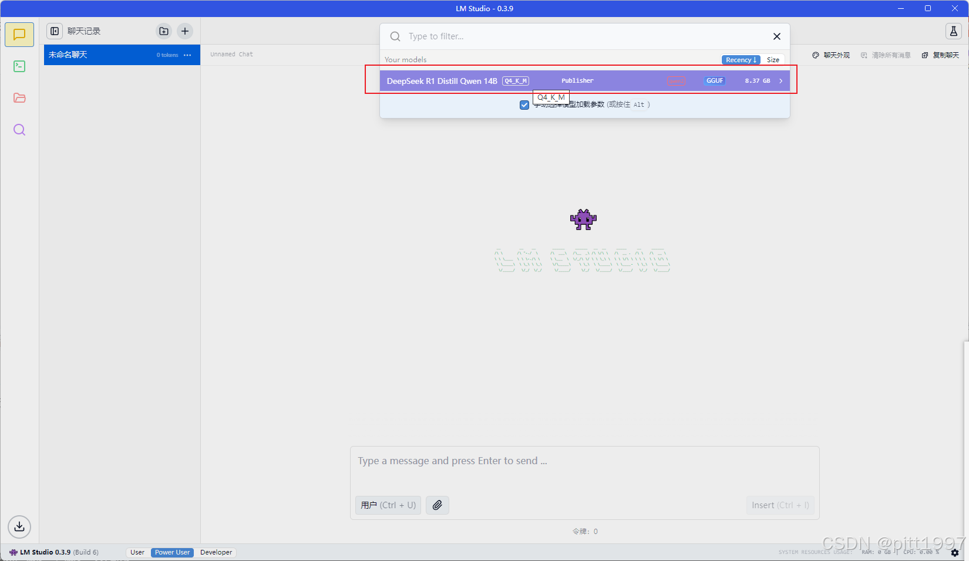Switch sender role via 用户 (Ctrl + U) button
This screenshot has height=561, width=969.
pyautogui.click(x=388, y=505)
